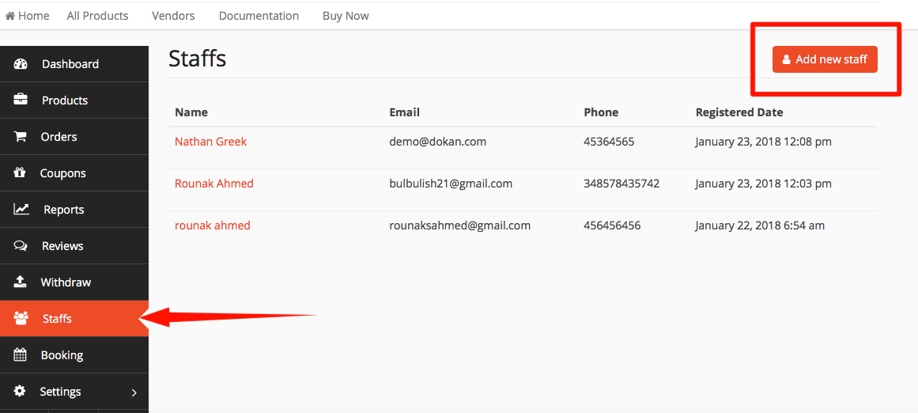Open Nathan Greek staff profile

[211, 141]
